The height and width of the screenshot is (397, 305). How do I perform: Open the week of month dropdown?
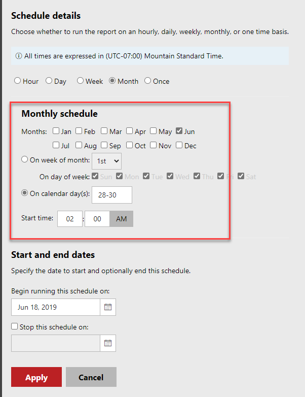106,161
